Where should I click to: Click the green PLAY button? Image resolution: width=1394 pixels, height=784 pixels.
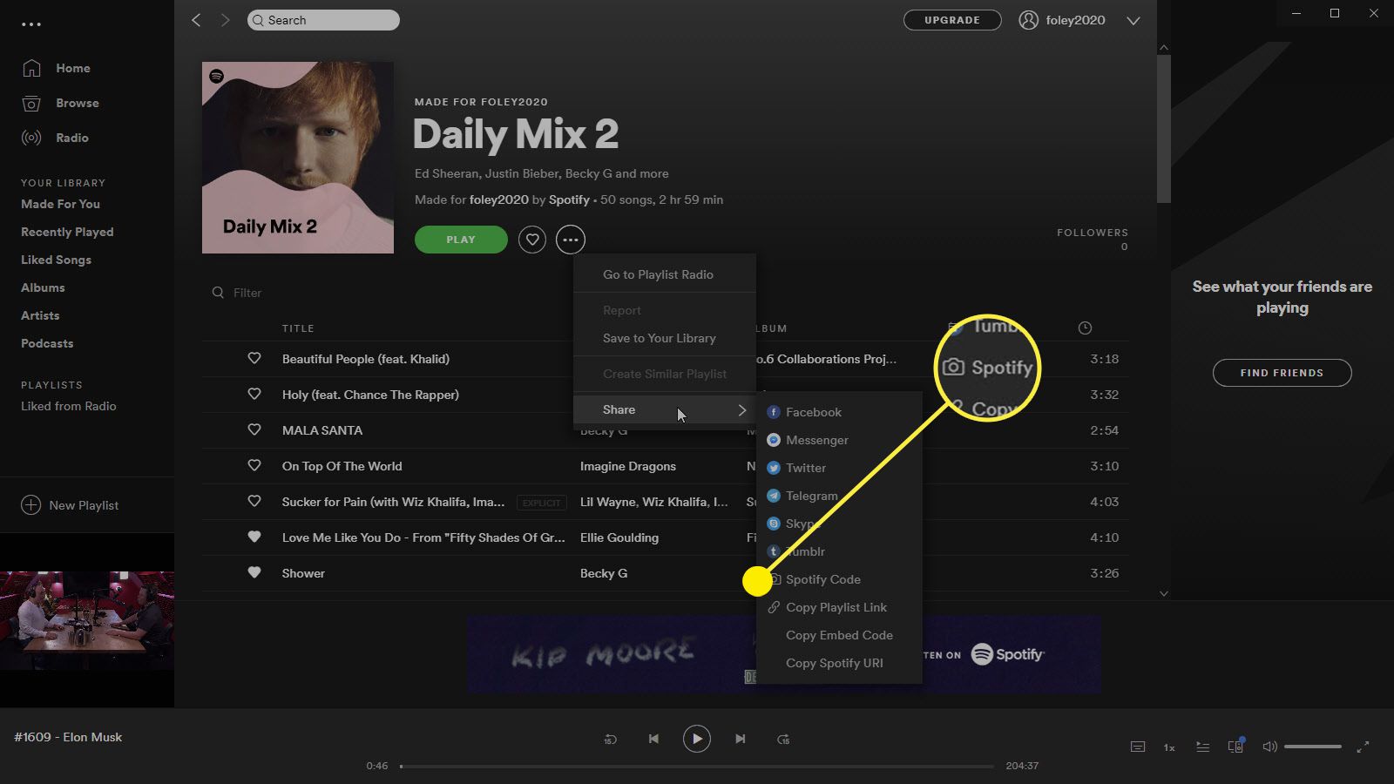pyautogui.click(x=461, y=240)
